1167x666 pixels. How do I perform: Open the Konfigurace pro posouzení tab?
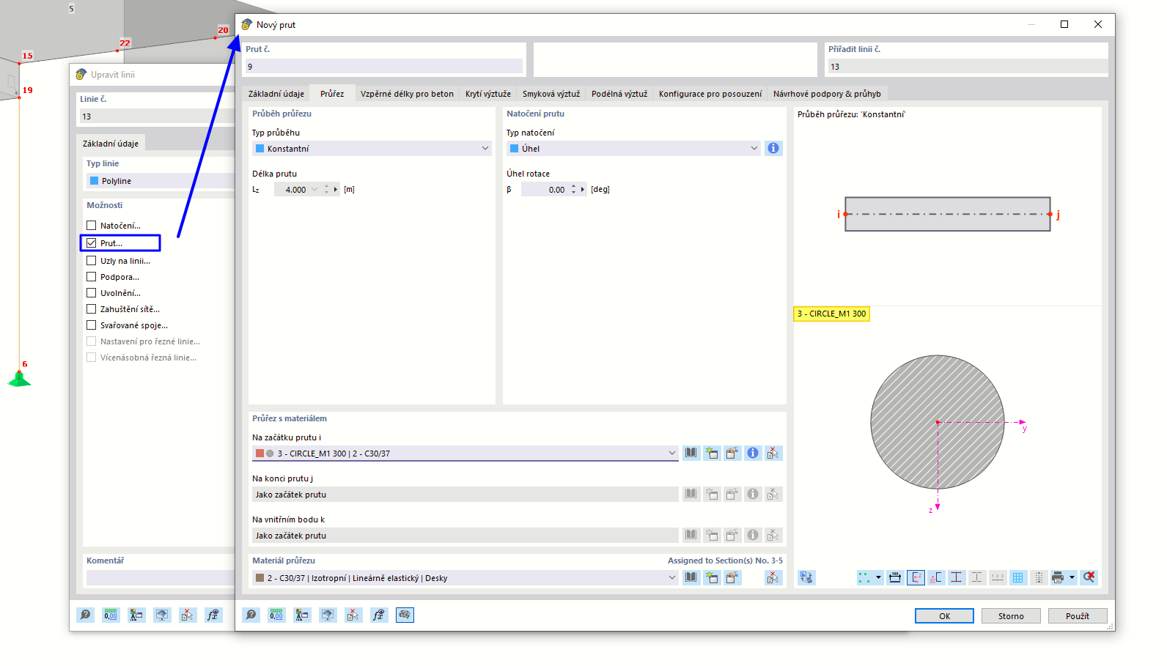(x=710, y=94)
